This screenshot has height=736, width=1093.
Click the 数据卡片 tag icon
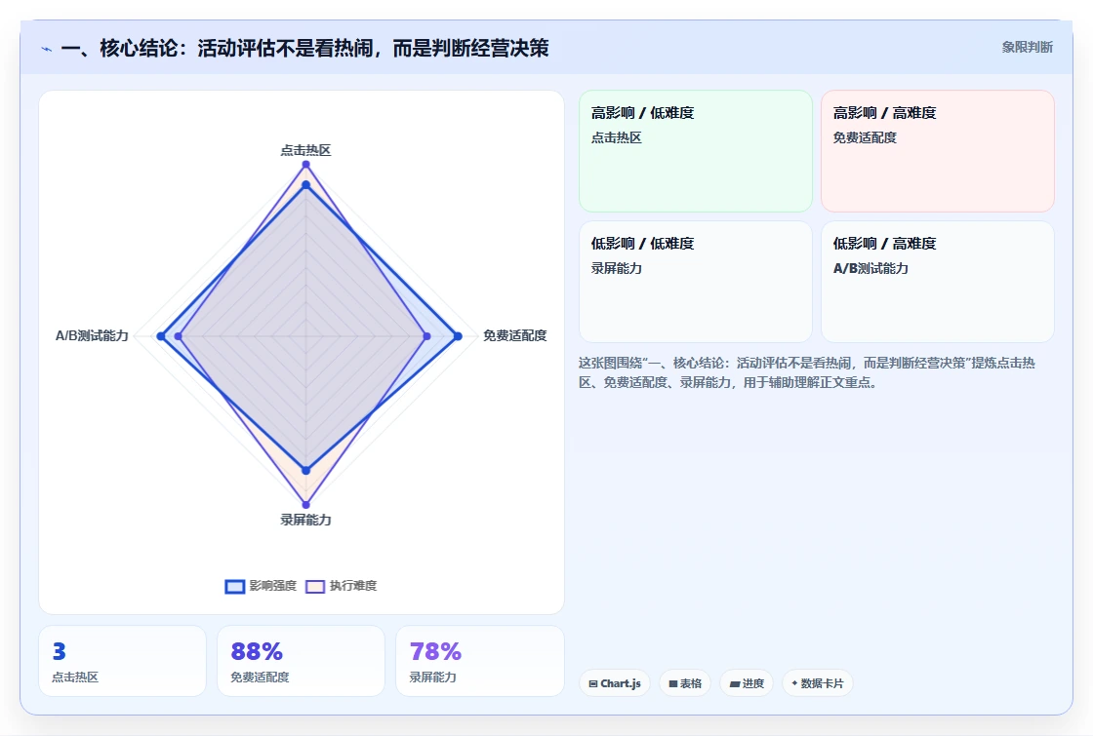(x=794, y=683)
